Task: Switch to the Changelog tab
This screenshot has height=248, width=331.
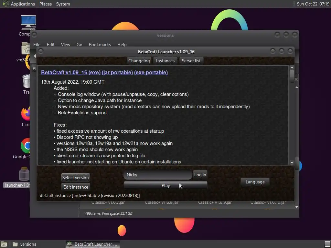Action: (139, 61)
